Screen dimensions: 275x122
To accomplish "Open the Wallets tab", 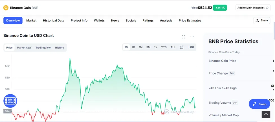I will [x=99, y=21].
